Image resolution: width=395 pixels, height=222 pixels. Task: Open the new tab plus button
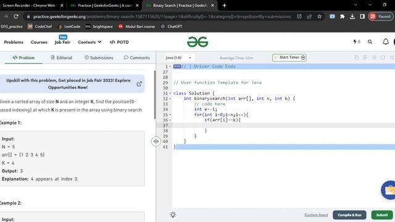coord(224,6)
